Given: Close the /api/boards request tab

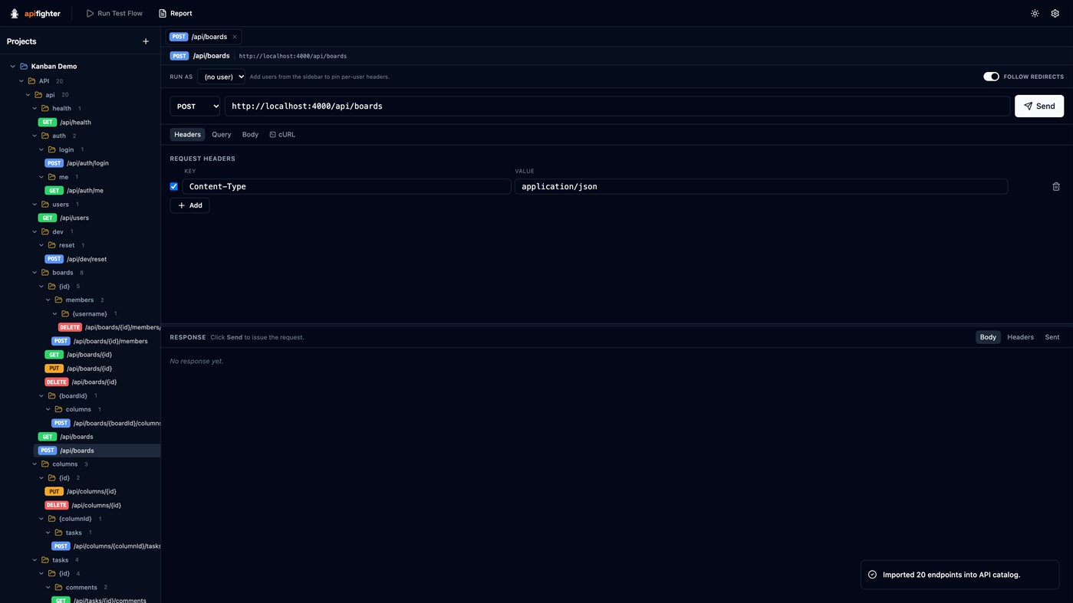Looking at the screenshot, I should click(x=235, y=37).
